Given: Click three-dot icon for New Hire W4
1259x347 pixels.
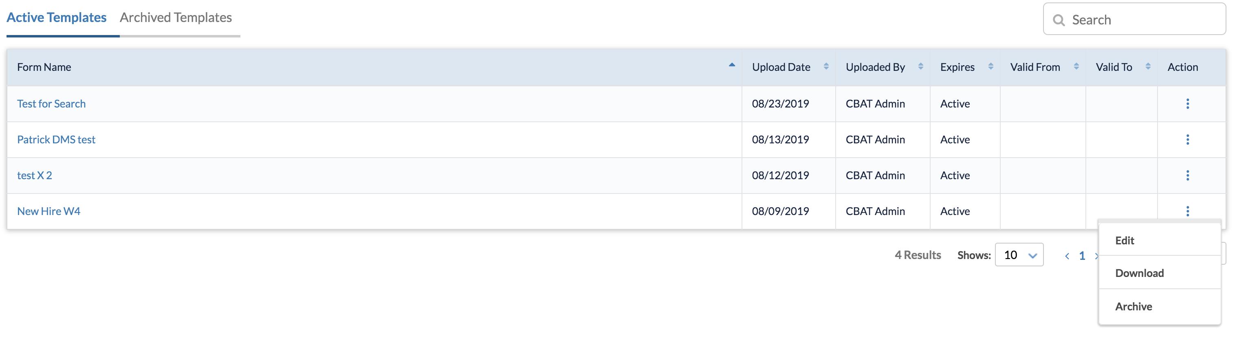Looking at the screenshot, I should 1188,211.
